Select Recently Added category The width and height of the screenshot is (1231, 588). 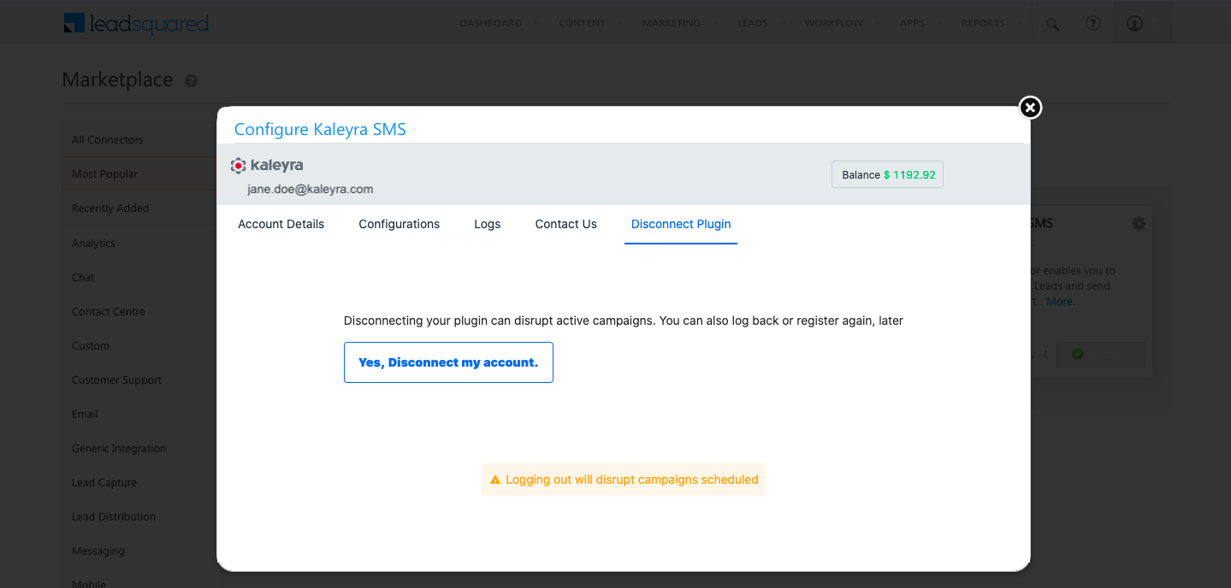(x=139, y=208)
